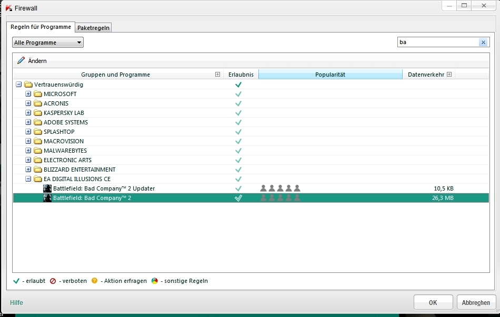The image size is (500, 317).
Task: Click the OK button
Action: point(433,302)
